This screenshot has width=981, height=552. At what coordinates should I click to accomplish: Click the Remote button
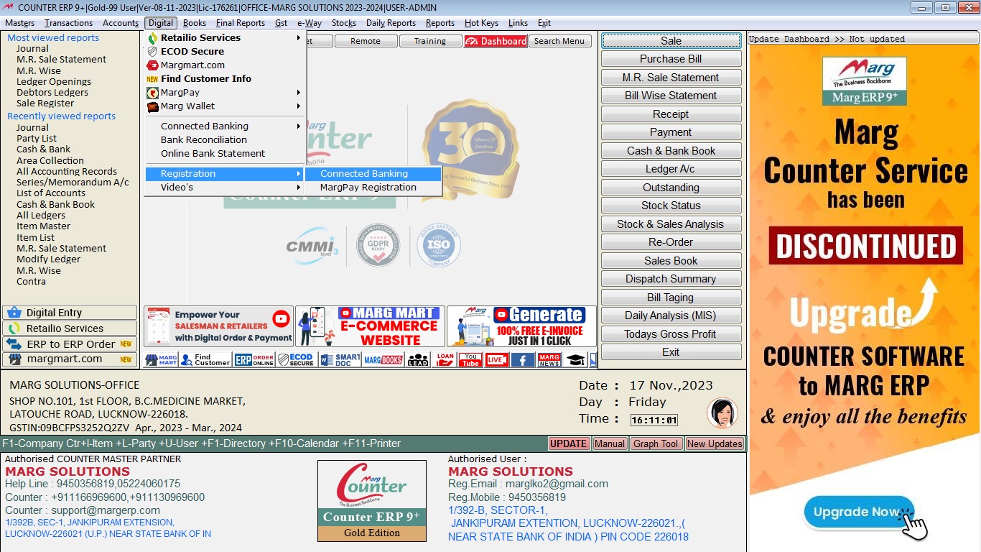pos(366,41)
